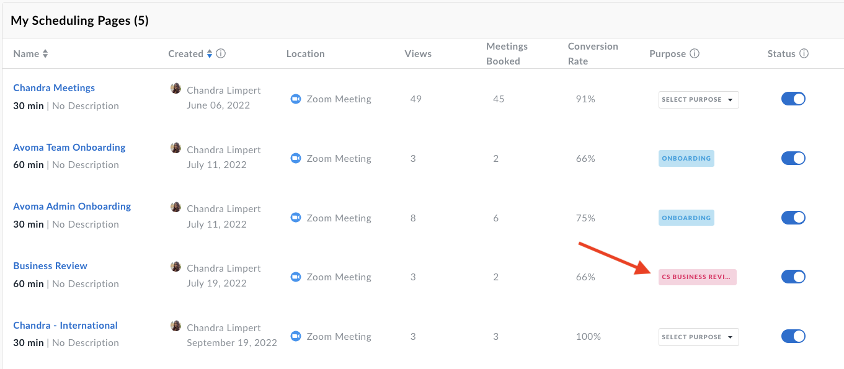Disable the Chandra Meetings status toggle
The image size is (844, 369).
pyautogui.click(x=793, y=99)
